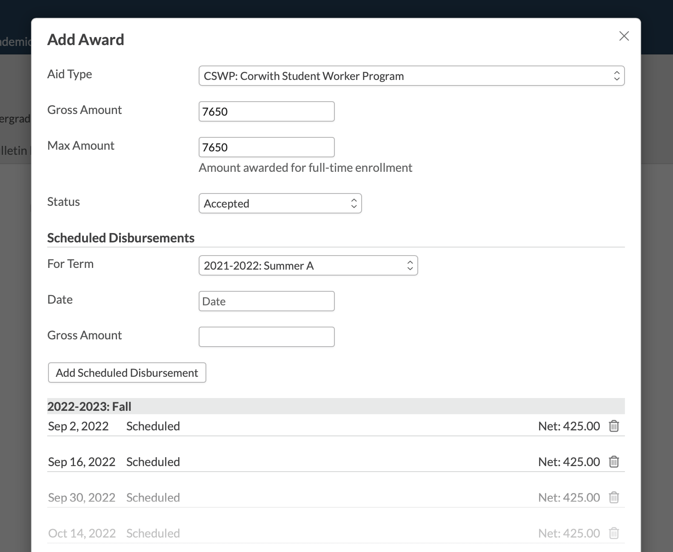Click Scheduled status on Sep 16 row
Image resolution: width=673 pixels, height=552 pixels.
pos(153,462)
